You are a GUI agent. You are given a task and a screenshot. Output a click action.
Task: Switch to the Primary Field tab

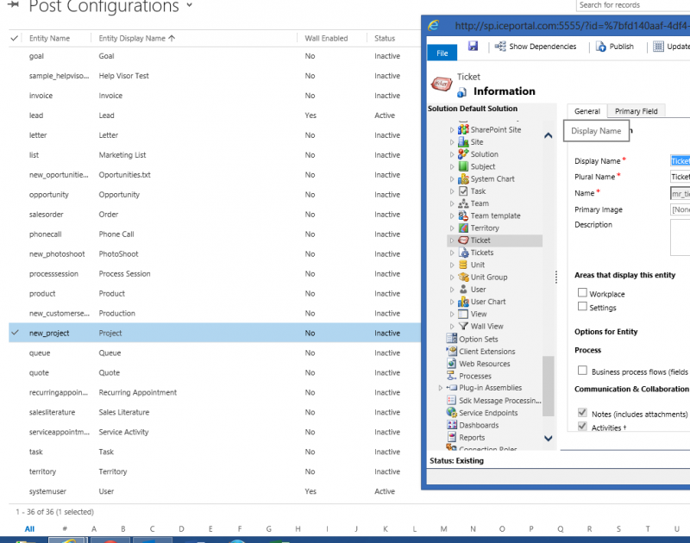636,111
